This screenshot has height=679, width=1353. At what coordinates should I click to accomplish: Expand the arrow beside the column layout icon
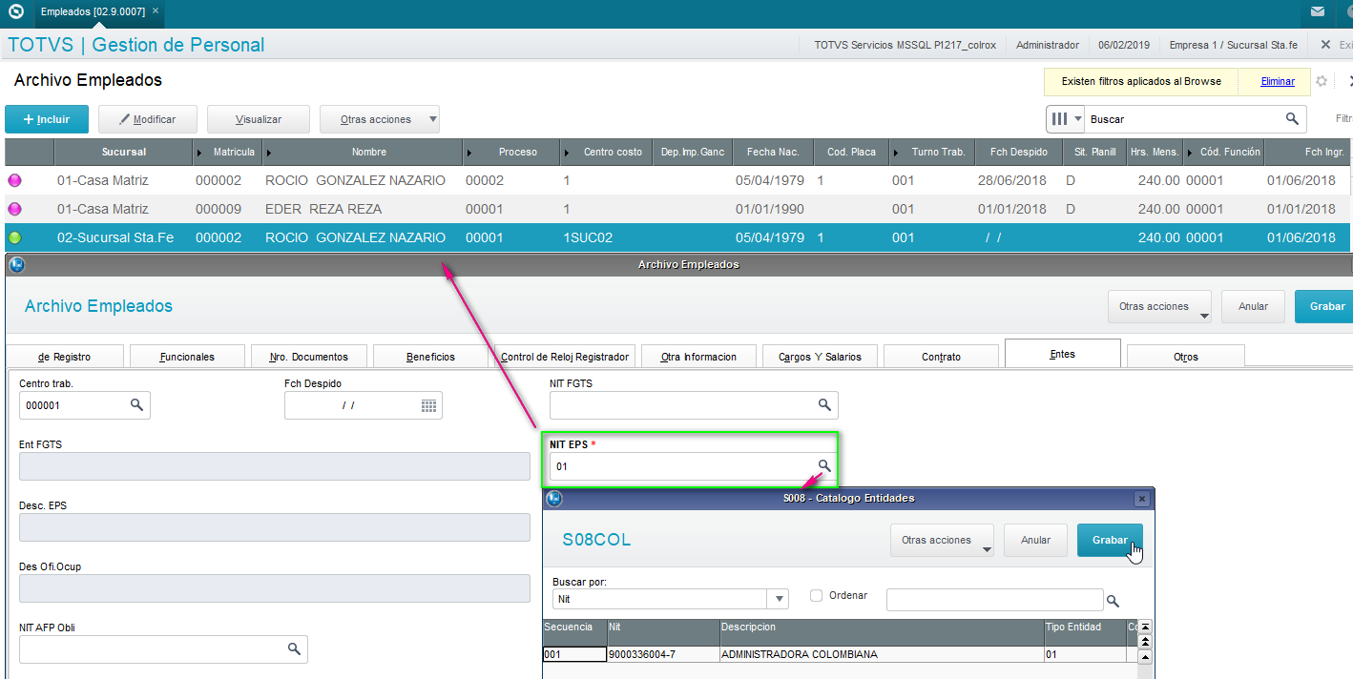click(x=1078, y=119)
